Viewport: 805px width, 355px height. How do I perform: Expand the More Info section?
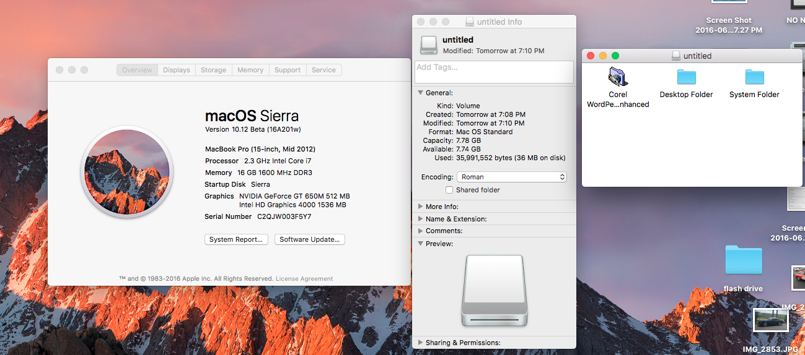tap(421, 207)
